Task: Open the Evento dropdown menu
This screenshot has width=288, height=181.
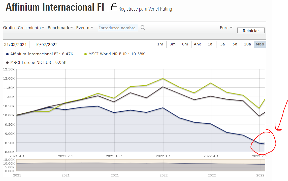Action: (85, 28)
